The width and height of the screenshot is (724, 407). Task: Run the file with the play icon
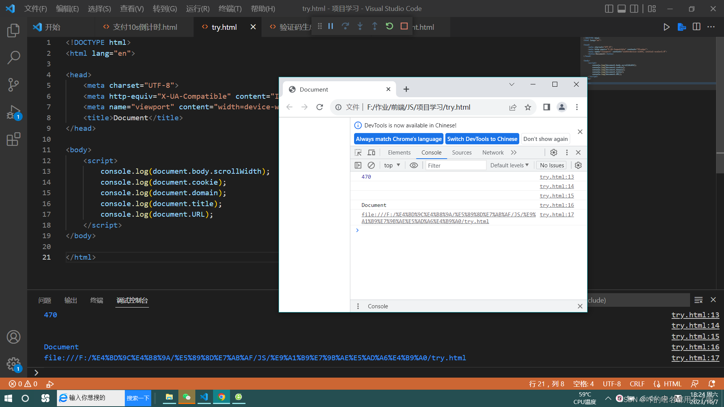[666, 27]
